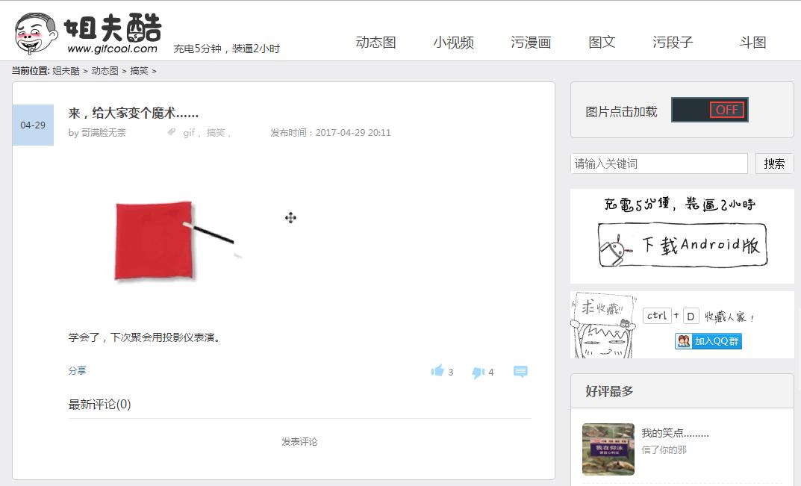This screenshot has height=486, width=801.
Task: Click the ctrl key graphic in the bookmark banner
Action: coord(656,314)
